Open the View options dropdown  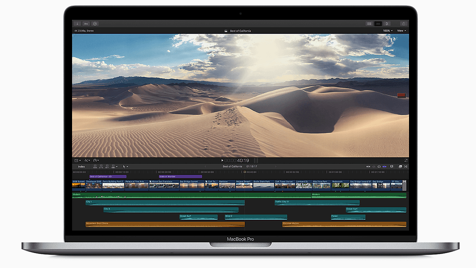pos(401,31)
